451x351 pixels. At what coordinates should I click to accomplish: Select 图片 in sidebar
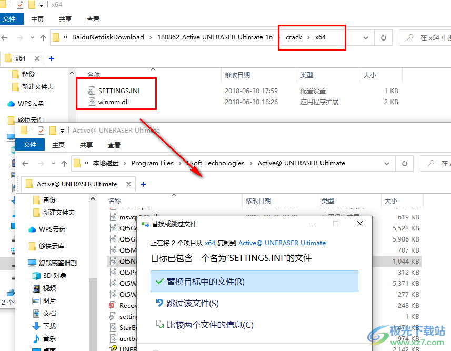coord(44,301)
